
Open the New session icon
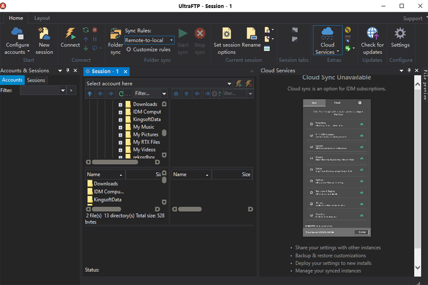click(44, 34)
